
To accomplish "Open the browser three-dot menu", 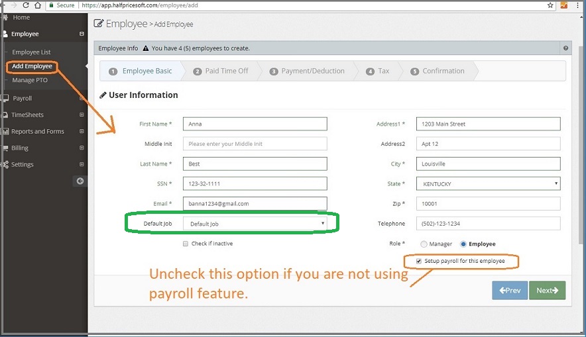I will pyautogui.click(x=579, y=5).
